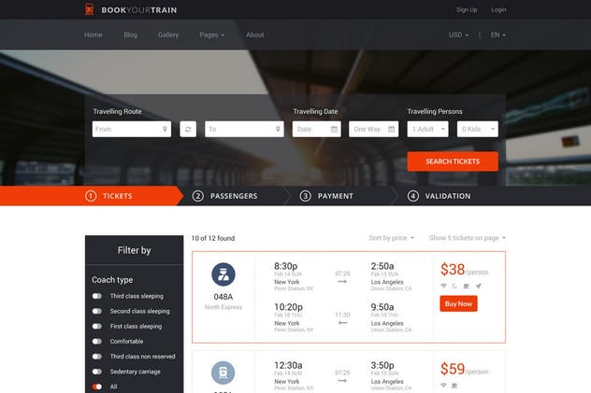Image resolution: width=591 pixels, height=393 pixels.
Task: Click the From station input field
Action: click(x=132, y=129)
